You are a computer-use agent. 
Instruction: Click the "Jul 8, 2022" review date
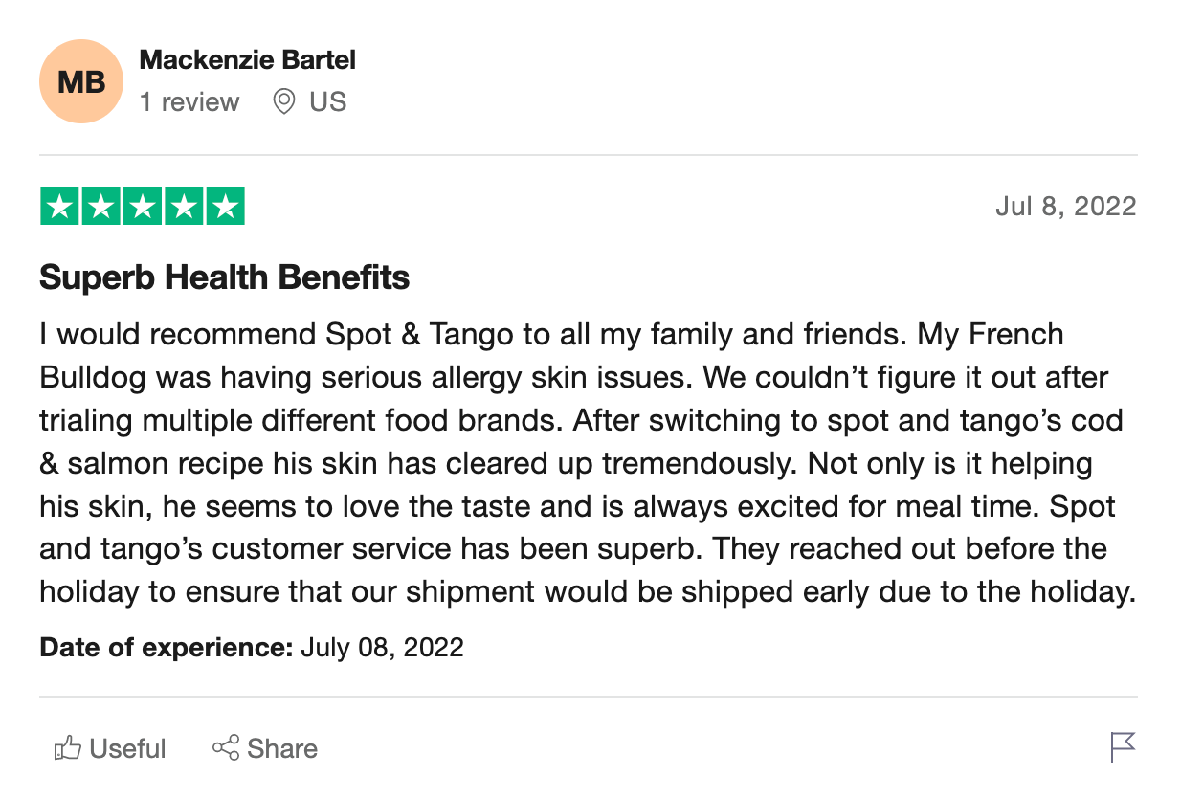[1065, 207]
